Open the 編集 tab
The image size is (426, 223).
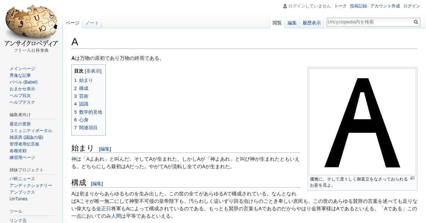(292, 23)
